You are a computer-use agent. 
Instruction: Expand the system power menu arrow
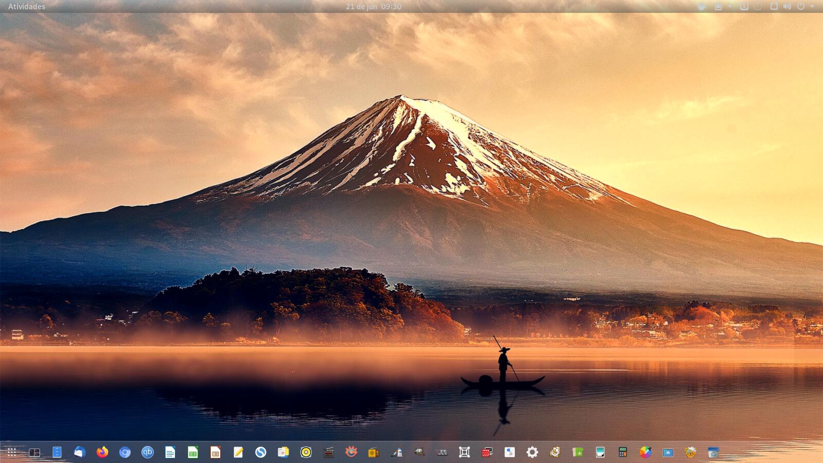[x=812, y=7]
